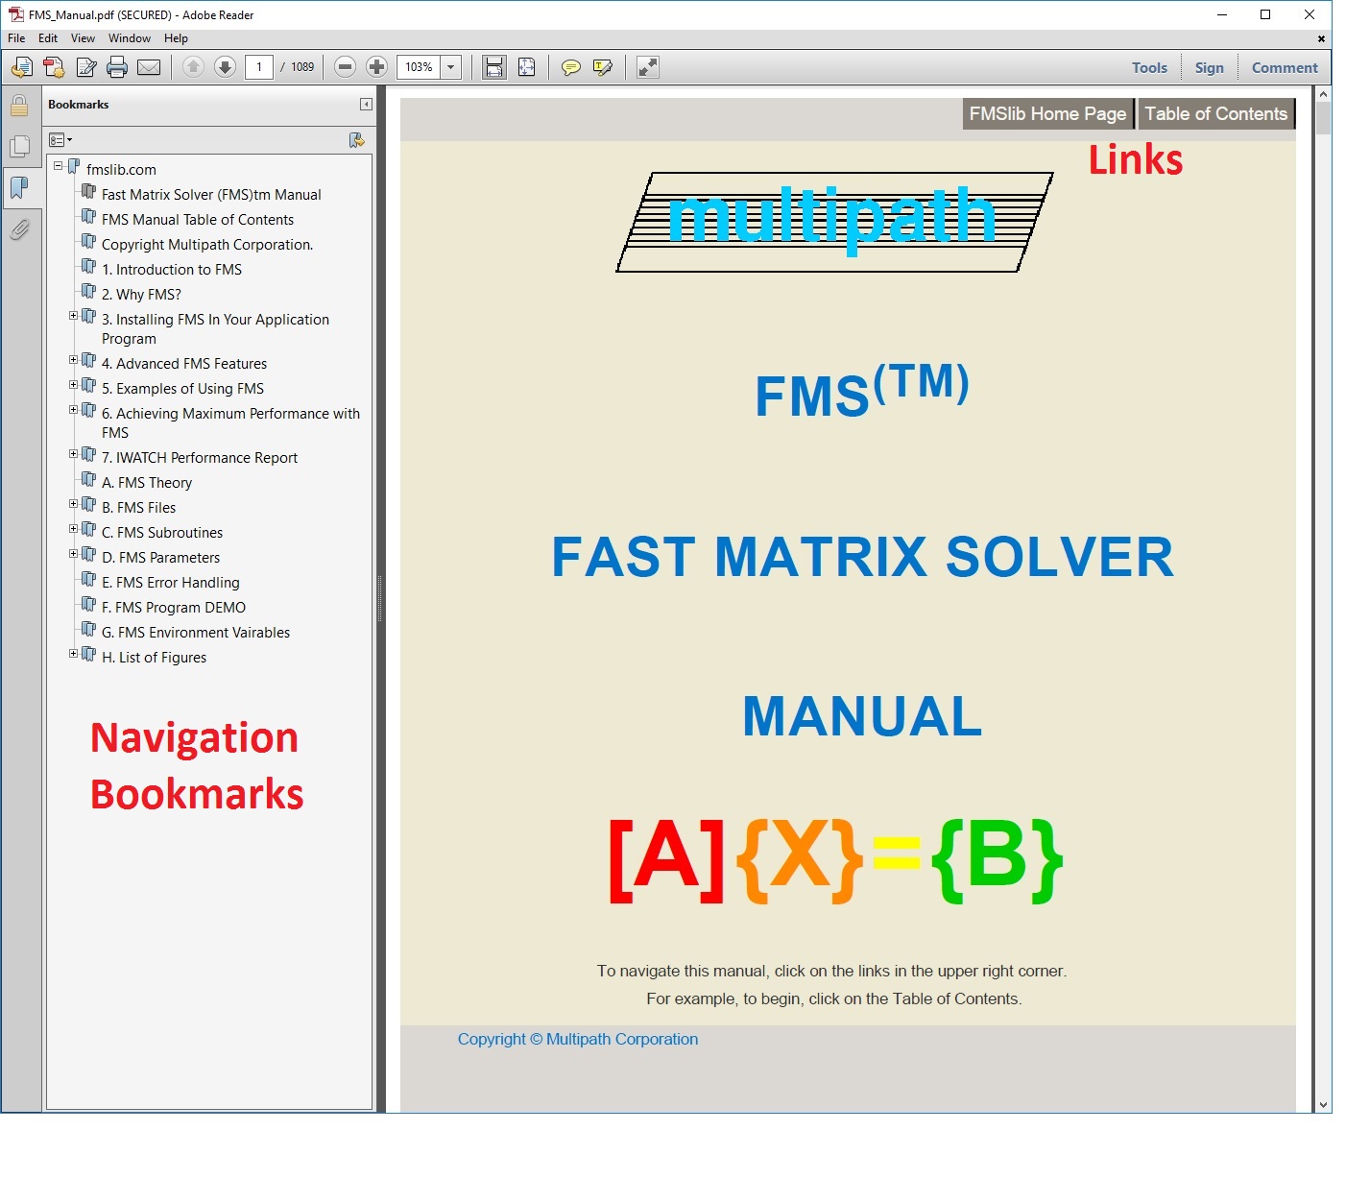Select bookmark A. FMS Theory
This screenshot has height=1179, width=1346.
[x=147, y=483]
